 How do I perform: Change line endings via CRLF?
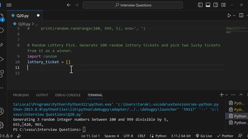pyautogui.click(x=141, y=136)
